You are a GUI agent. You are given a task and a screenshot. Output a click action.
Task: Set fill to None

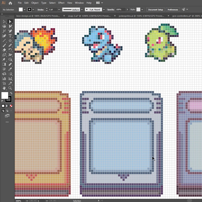(11, 106)
